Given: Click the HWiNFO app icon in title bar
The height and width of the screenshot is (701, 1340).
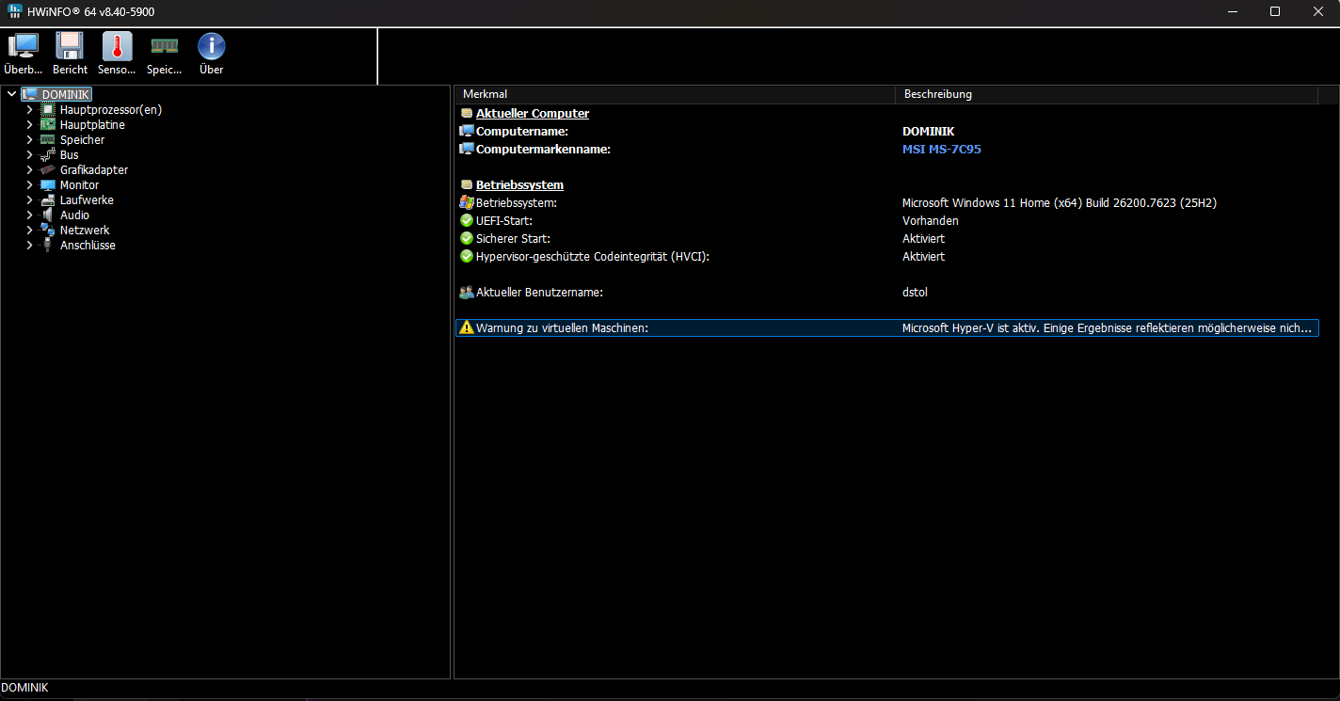Looking at the screenshot, I should click(15, 11).
